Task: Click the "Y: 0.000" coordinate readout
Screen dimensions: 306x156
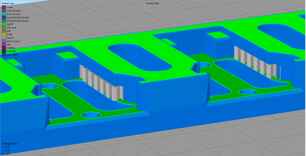Action: [6, 150]
